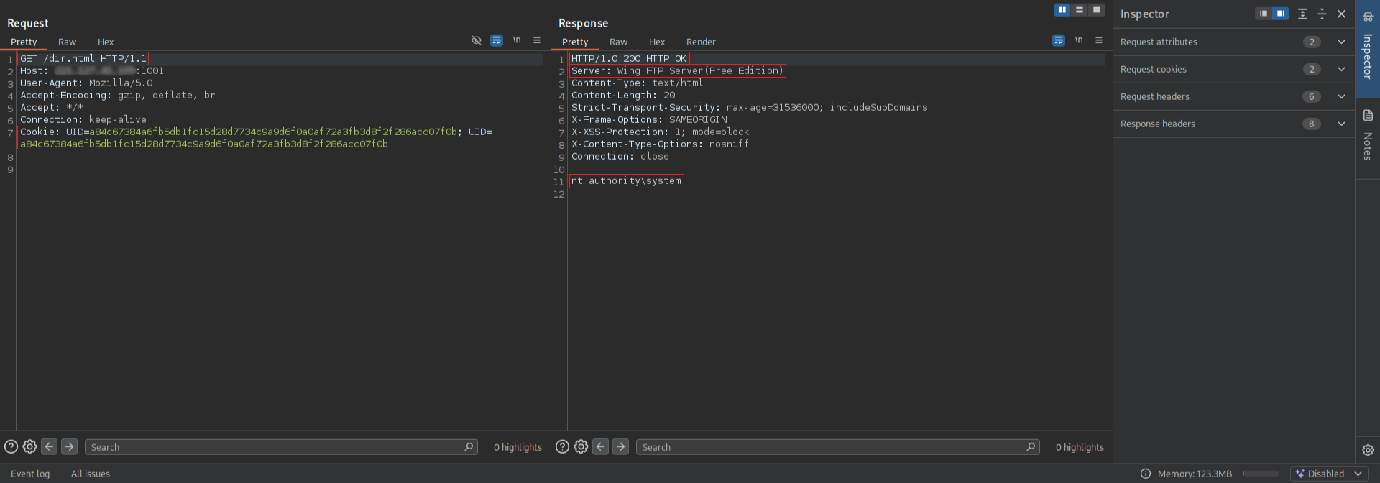Toggle the \n newline display in Response pane
This screenshot has height=483, width=1380.
[1079, 40]
